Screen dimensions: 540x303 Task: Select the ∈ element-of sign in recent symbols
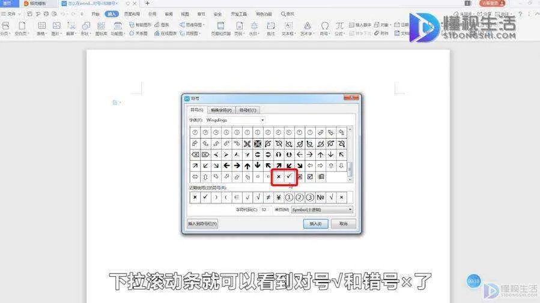237,197
